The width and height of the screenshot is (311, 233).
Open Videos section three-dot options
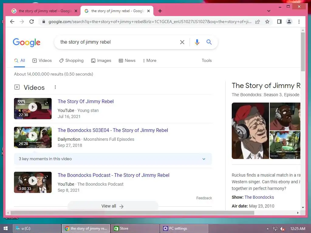tap(55, 87)
